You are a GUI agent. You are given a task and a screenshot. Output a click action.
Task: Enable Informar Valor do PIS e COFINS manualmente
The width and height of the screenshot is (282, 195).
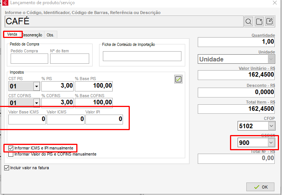[11, 154]
